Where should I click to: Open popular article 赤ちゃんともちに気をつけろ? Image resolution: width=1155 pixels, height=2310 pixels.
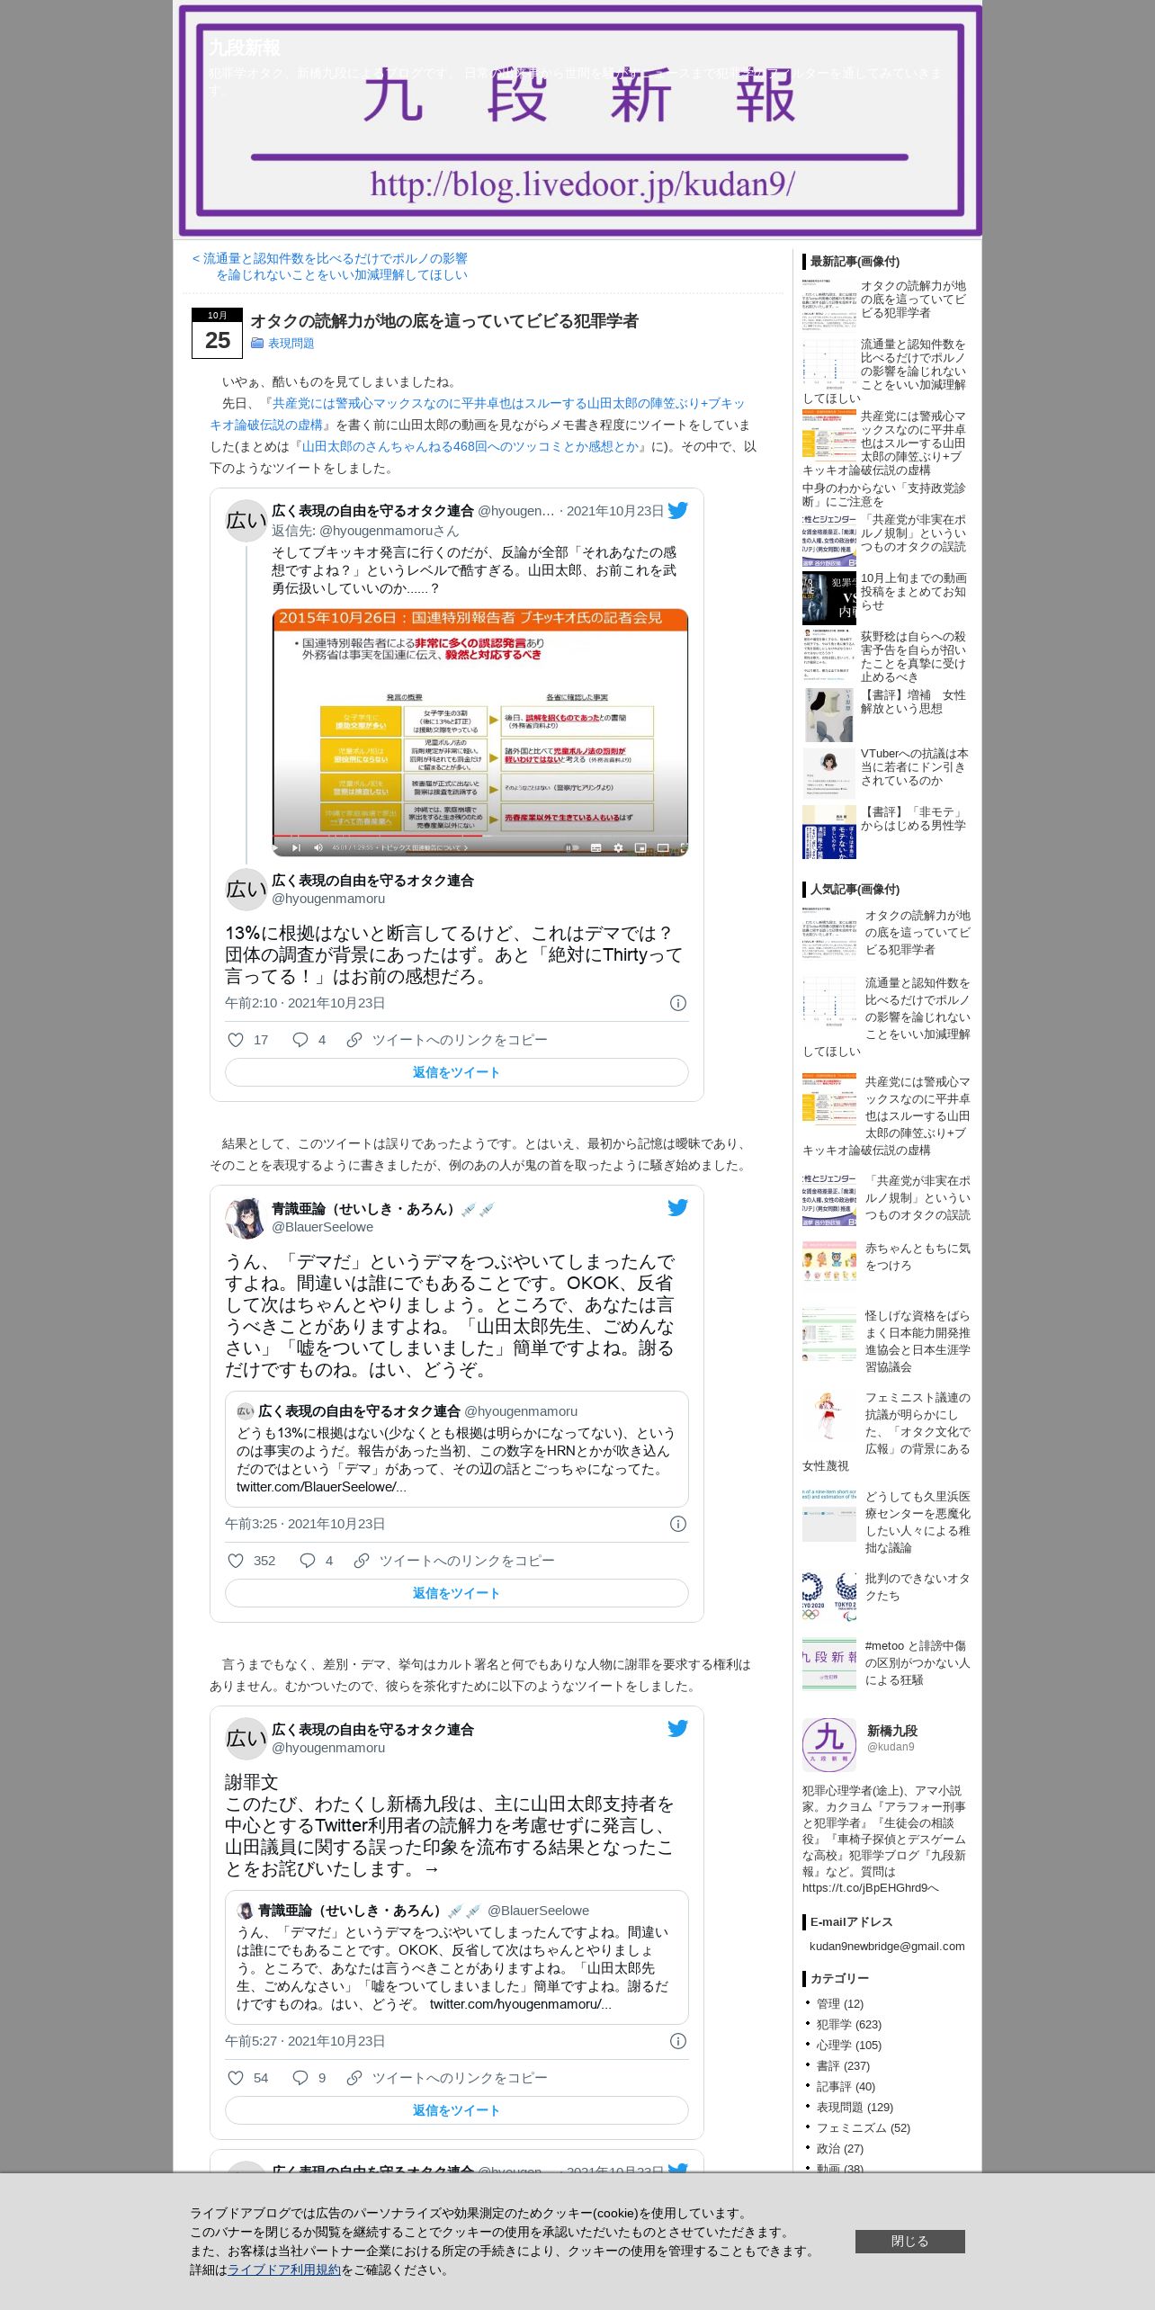pyautogui.click(x=918, y=1257)
